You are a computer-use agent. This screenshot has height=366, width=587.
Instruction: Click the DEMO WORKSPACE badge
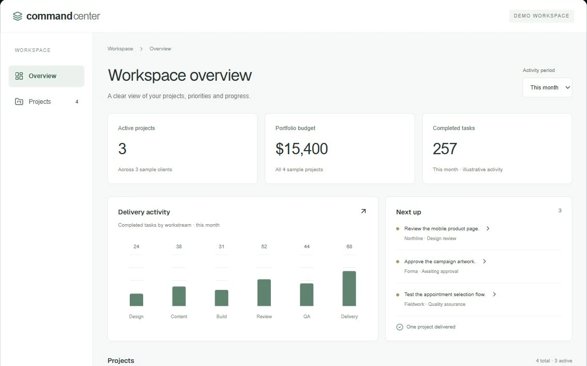(x=541, y=16)
